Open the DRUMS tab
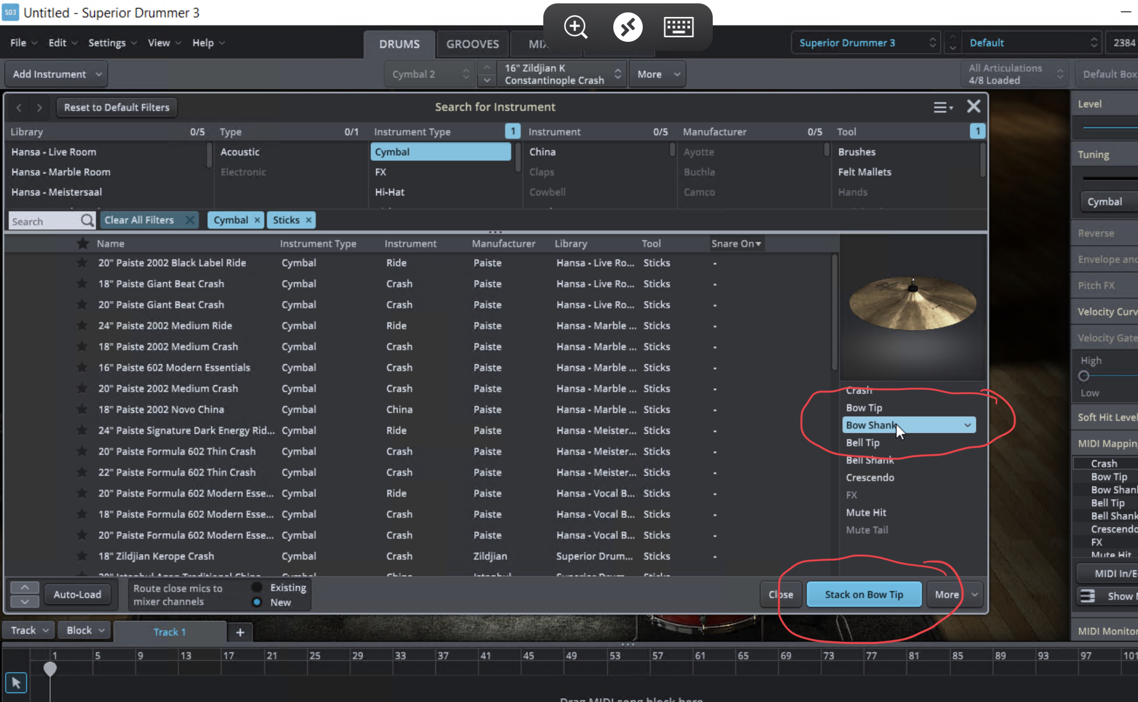Viewport: 1138px width, 702px height. pyautogui.click(x=398, y=44)
